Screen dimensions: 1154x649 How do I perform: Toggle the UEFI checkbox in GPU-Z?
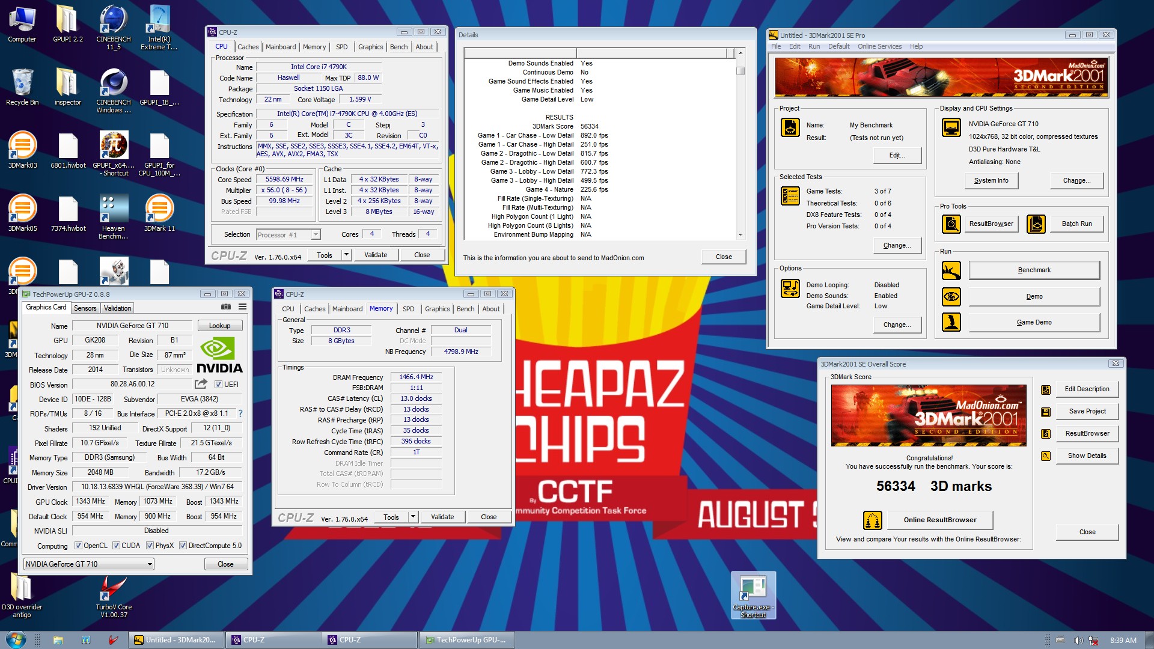pos(218,385)
